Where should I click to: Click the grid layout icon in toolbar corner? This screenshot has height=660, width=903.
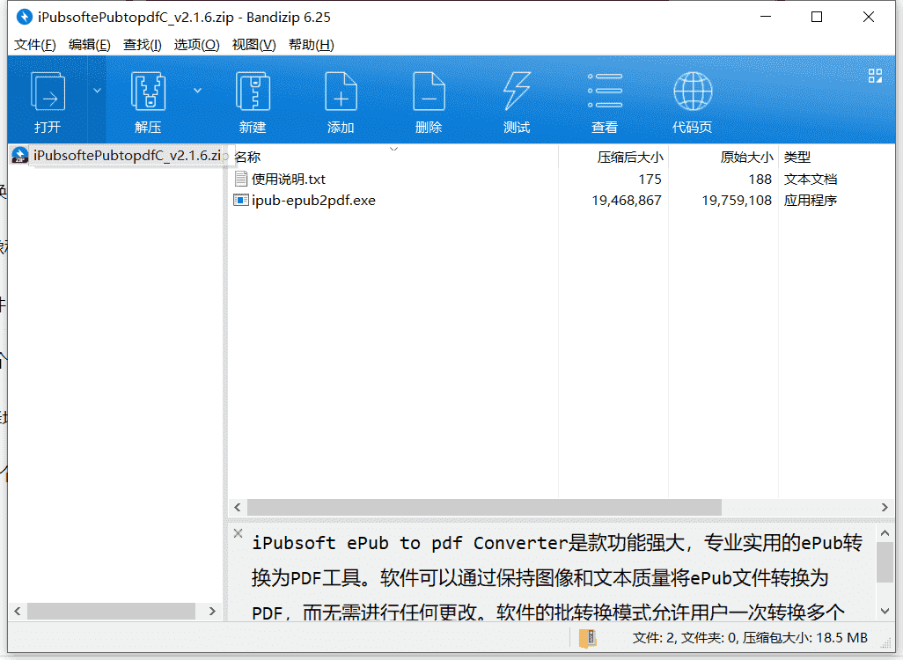coord(876,76)
